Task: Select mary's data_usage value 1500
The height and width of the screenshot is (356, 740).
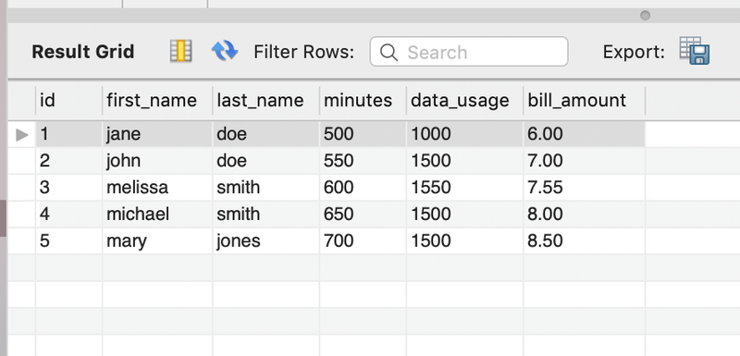Action: (465, 241)
